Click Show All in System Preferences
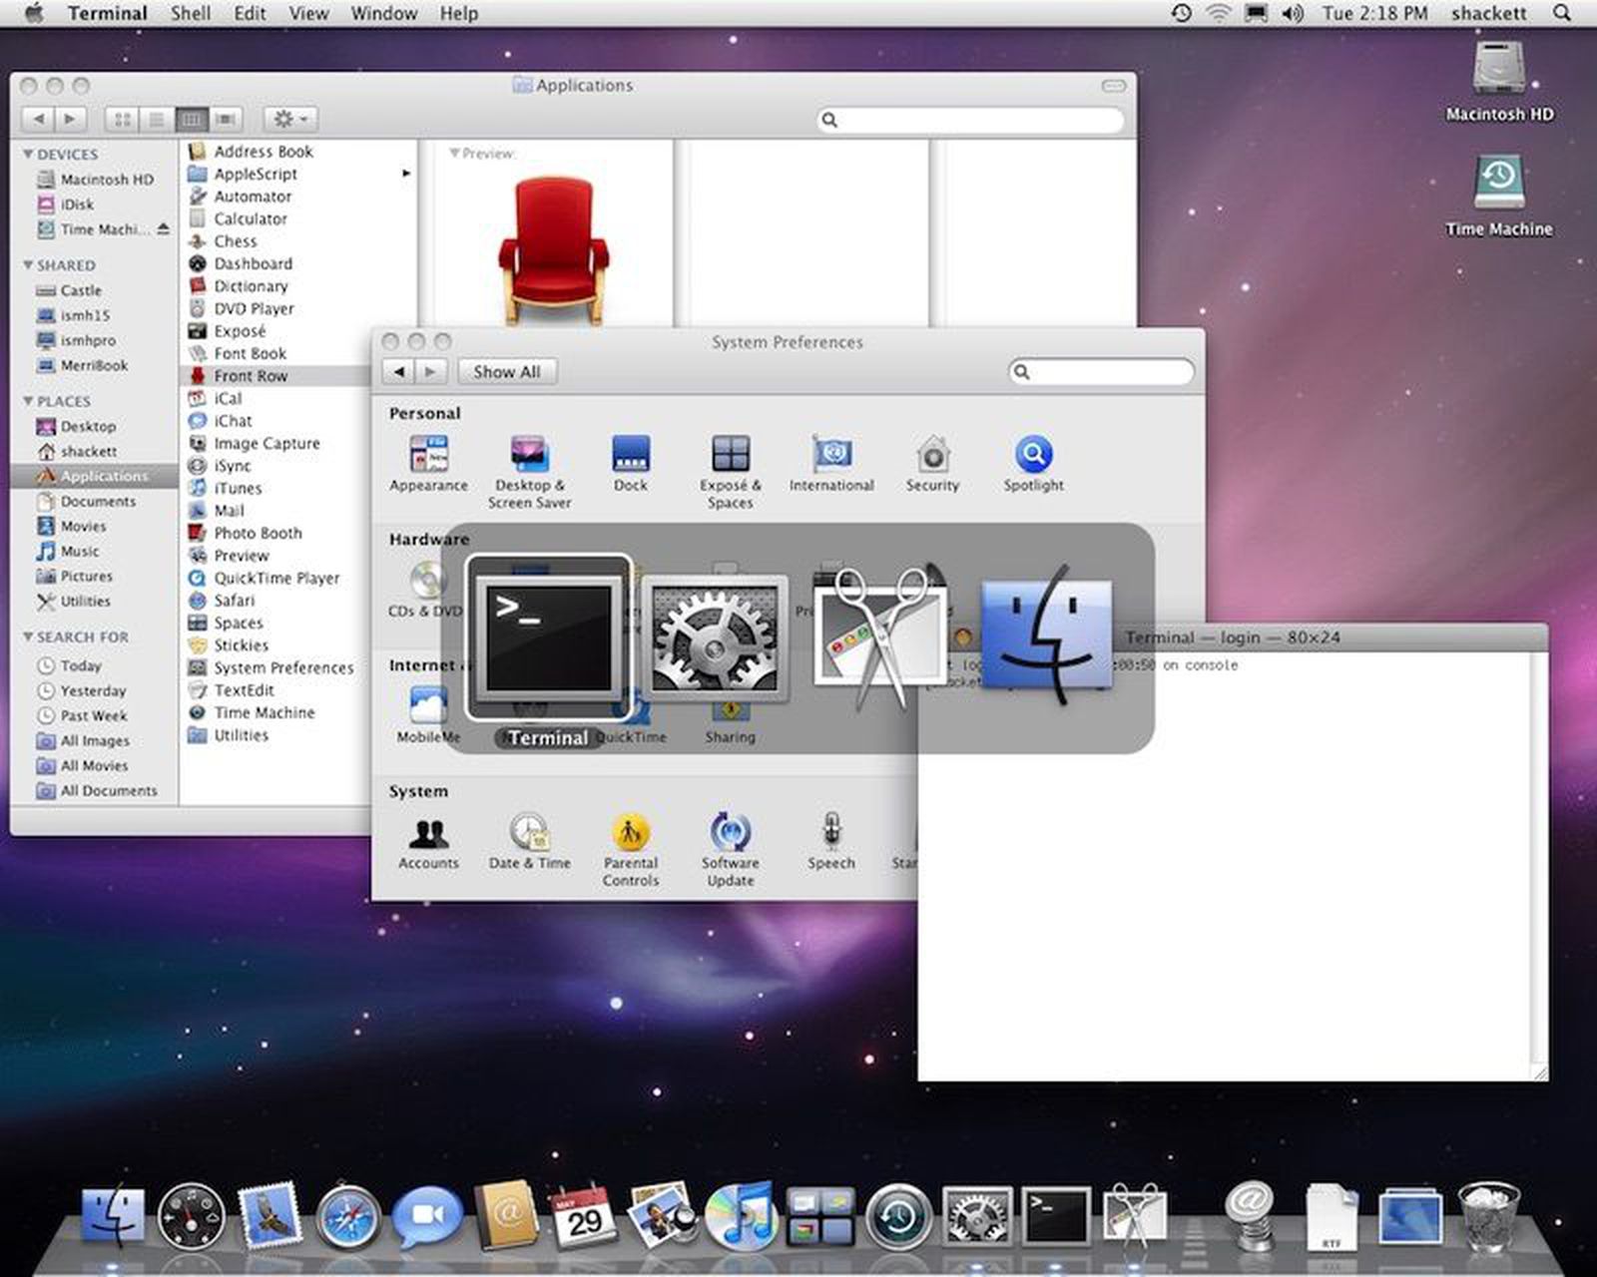Viewport: 1597px width, 1277px height. [x=507, y=371]
